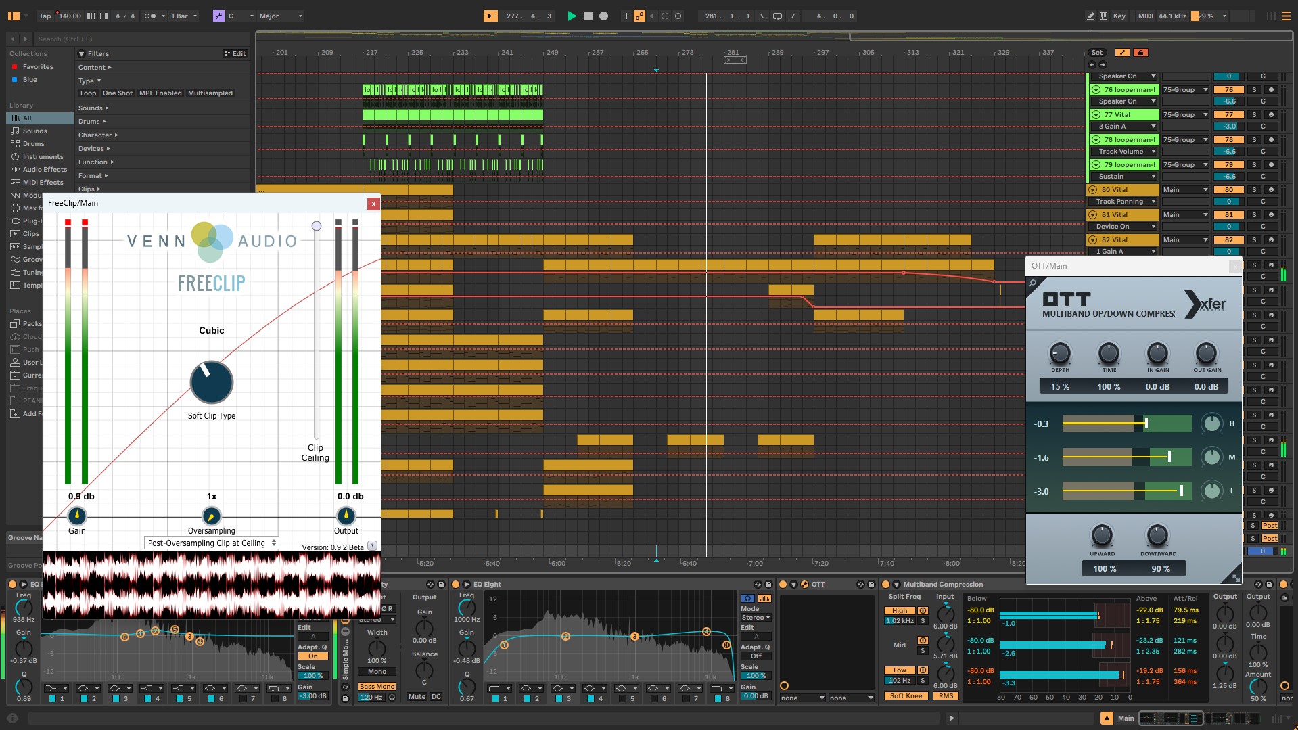Click the Stop button in the transport

coord(588,16)
